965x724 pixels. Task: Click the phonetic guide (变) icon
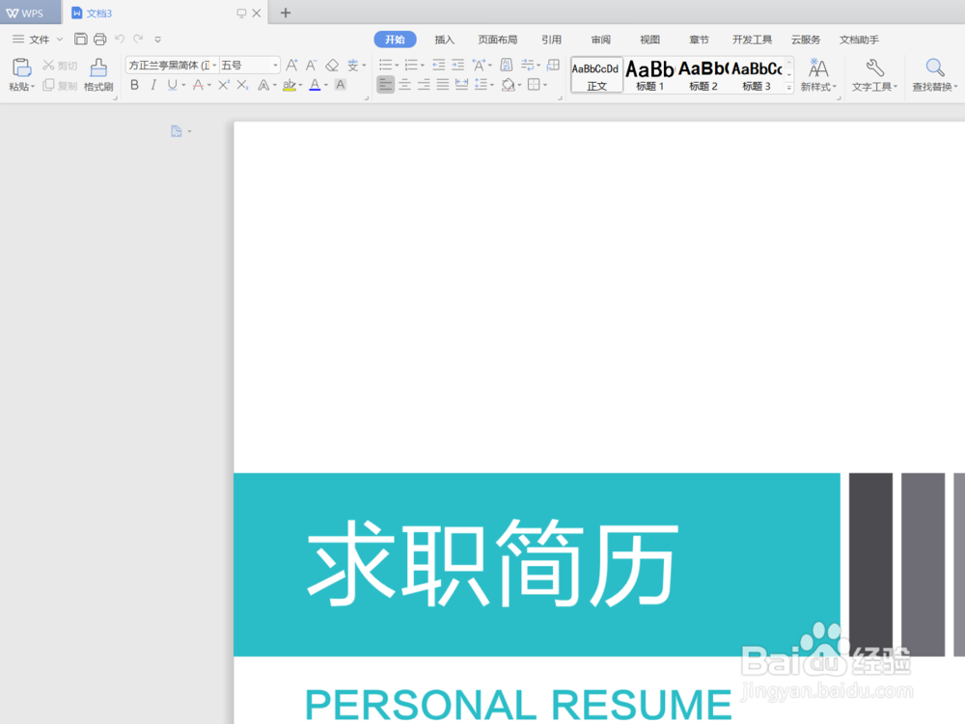point(352,65)
